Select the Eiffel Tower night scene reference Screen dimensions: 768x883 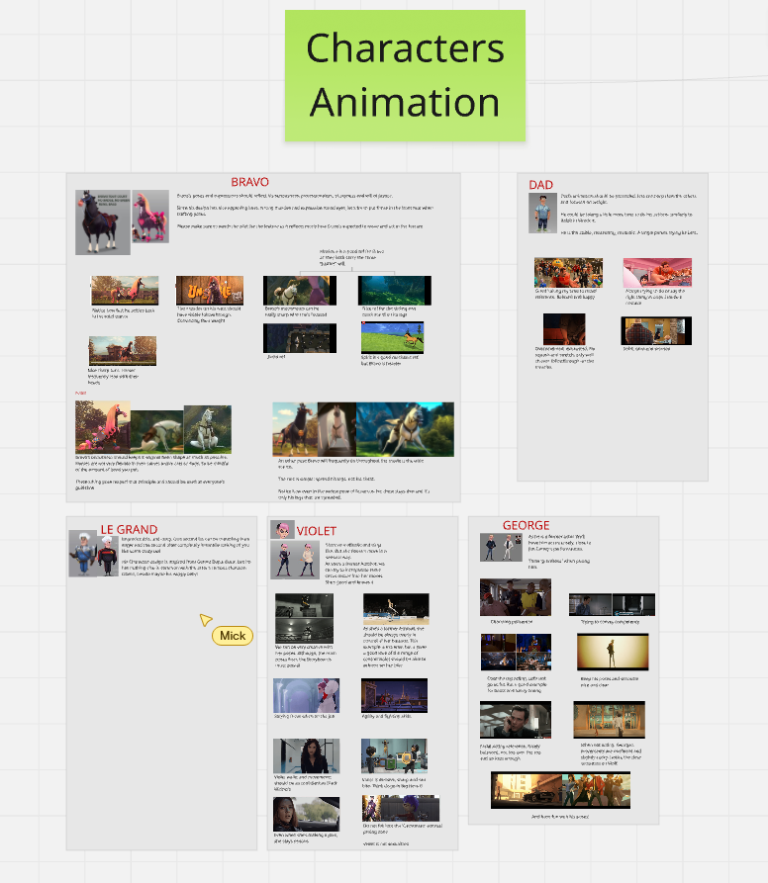(395, 695)
